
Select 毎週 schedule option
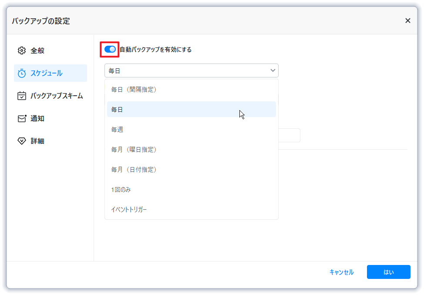(x=117, y=130)
